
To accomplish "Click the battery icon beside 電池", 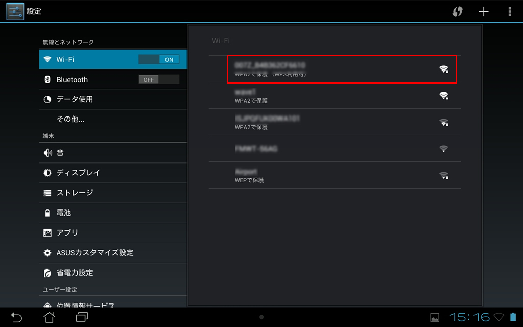I will click(x=47, y=213).
